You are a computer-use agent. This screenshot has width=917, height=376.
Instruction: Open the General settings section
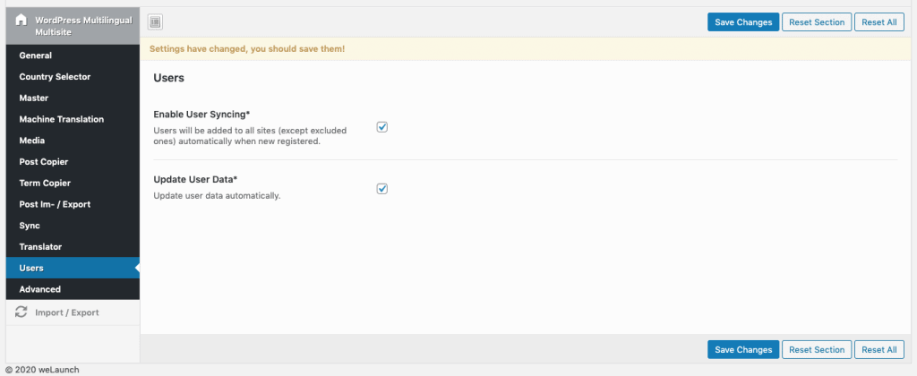[36, 56]
